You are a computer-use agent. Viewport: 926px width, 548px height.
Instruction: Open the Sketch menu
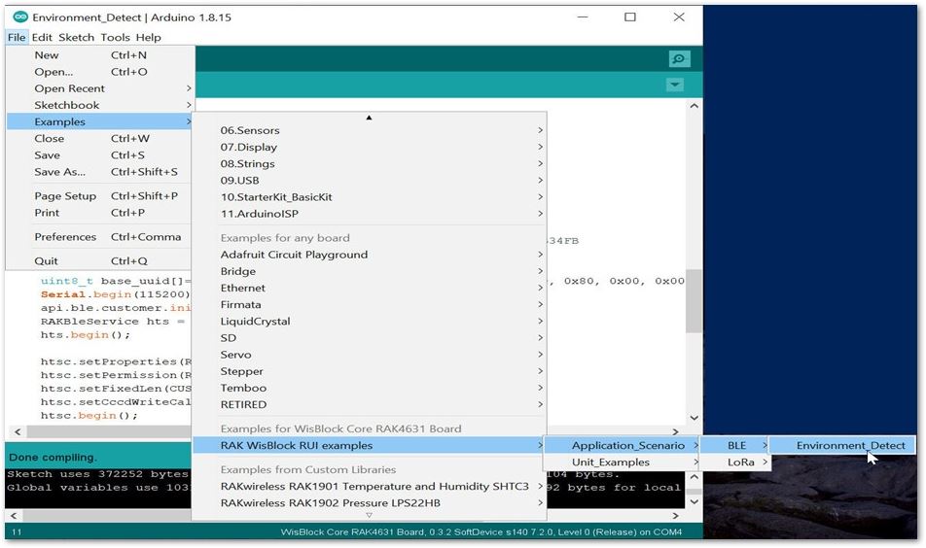coord(76,37)
